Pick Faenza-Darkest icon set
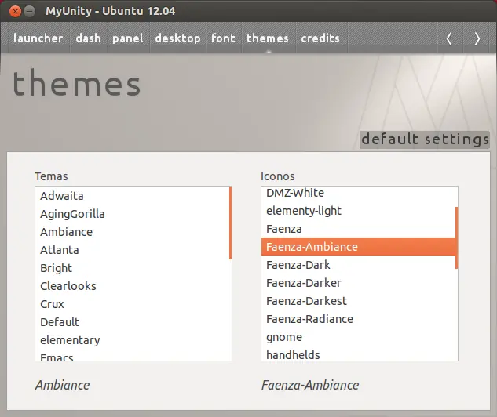 (358, 301)
